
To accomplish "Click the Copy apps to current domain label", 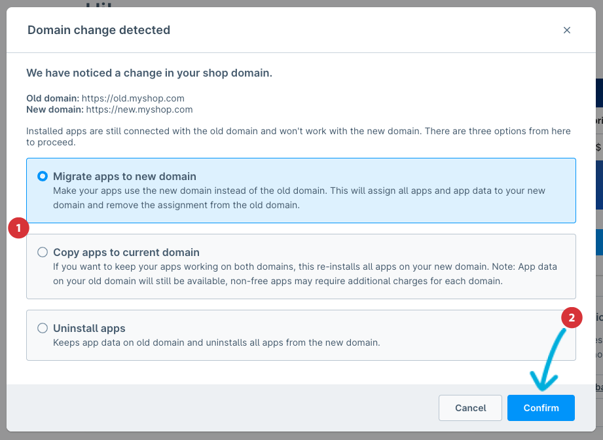I will point(126,252).
